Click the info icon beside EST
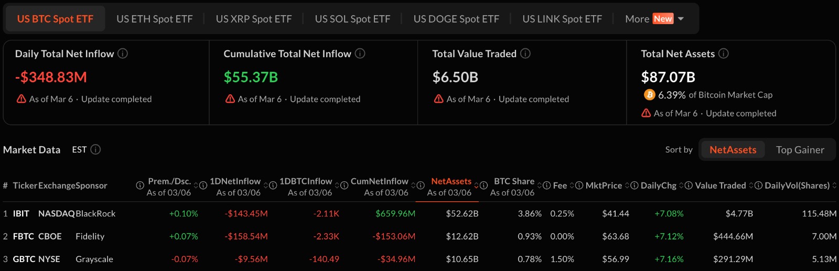 (x=95, y=150)
